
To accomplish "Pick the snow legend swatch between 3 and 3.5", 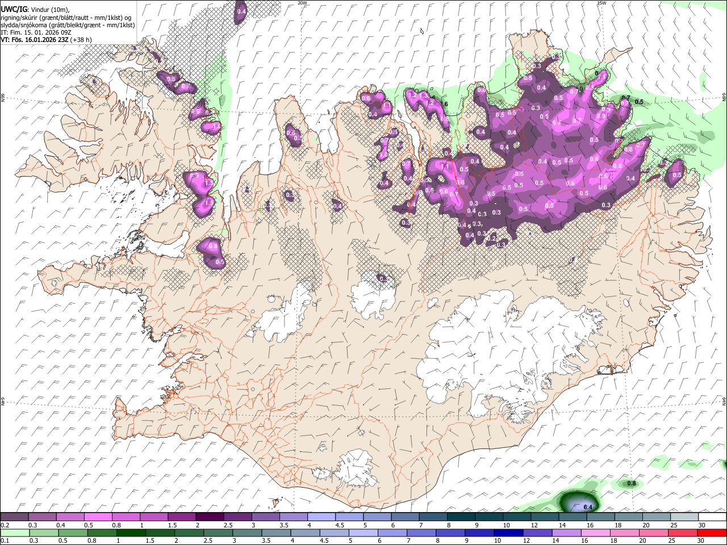I will point(266,517).
